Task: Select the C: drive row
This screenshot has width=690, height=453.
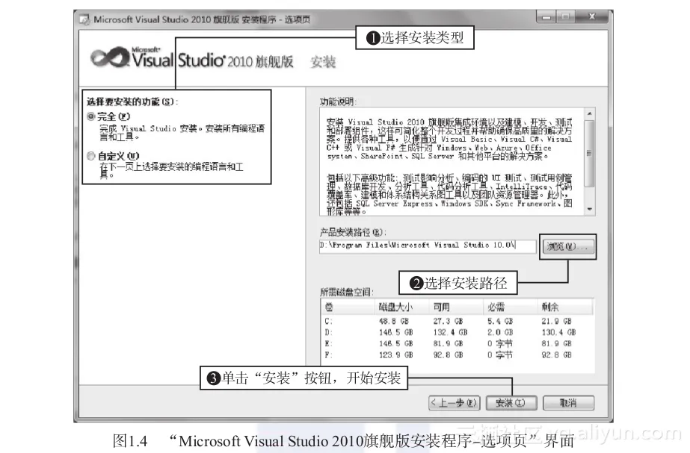Action: [458, 321]
